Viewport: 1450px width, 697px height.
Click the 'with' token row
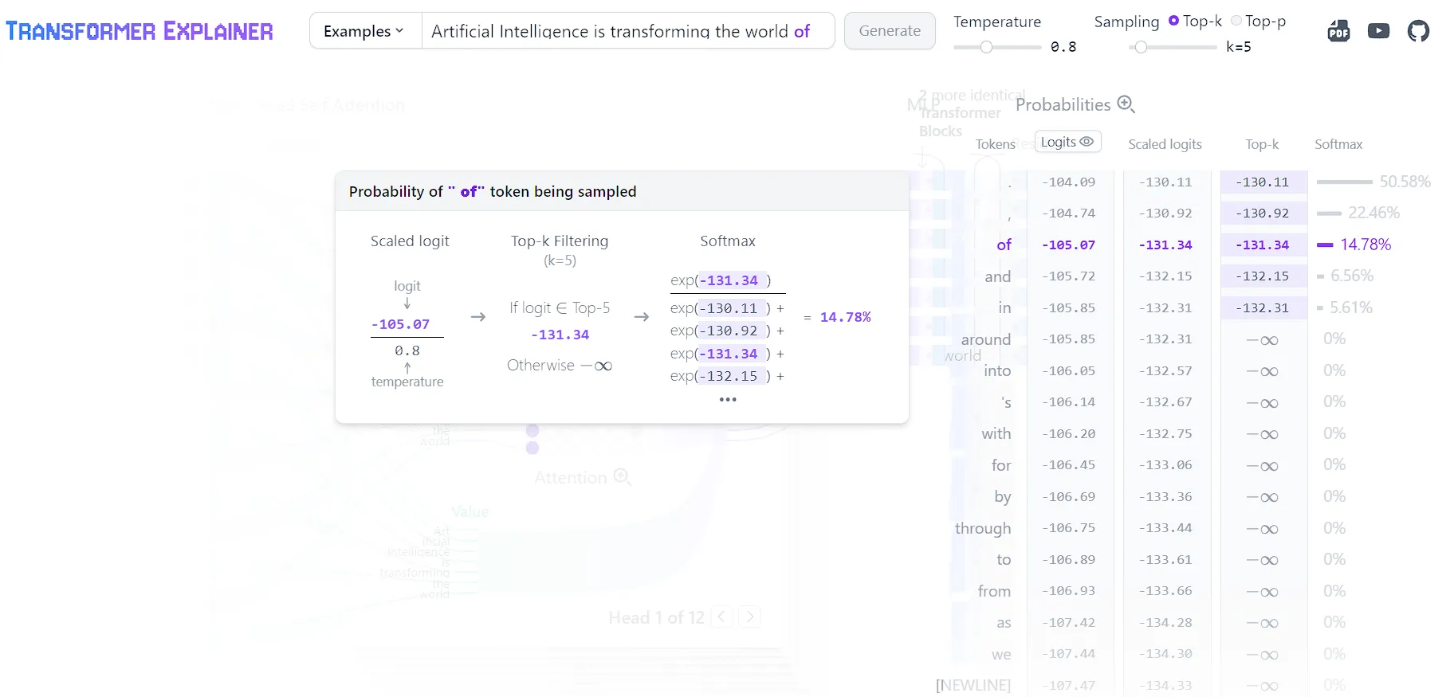click(996, 433)
